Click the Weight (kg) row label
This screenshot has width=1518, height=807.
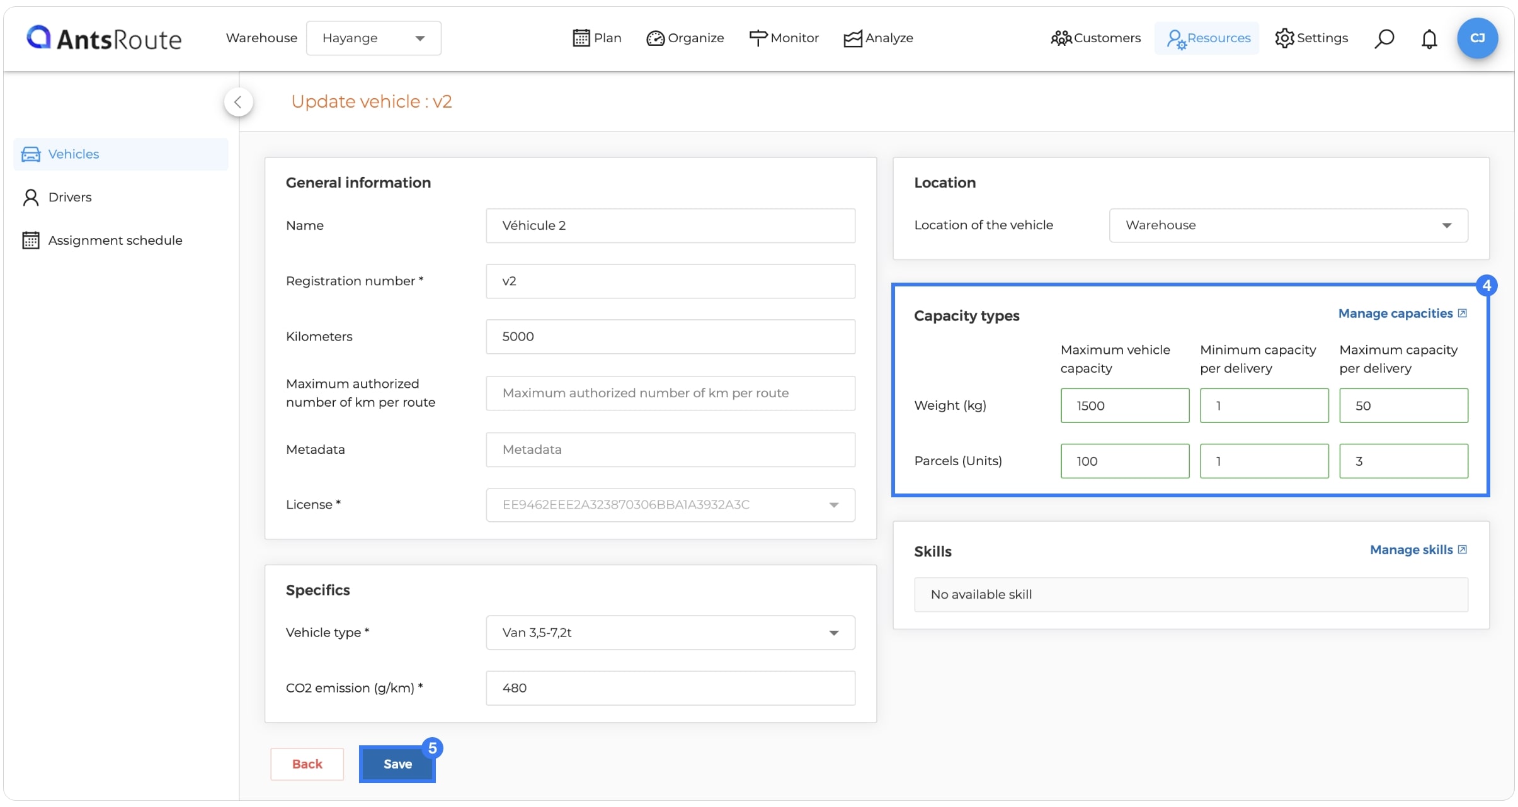tap(950, 405)
